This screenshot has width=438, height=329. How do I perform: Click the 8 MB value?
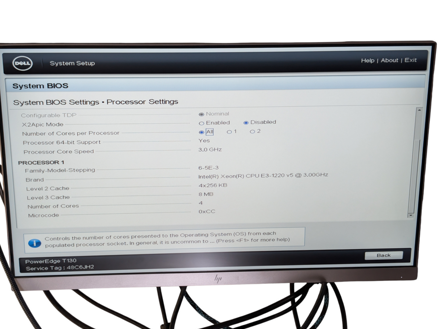[206, 194]
